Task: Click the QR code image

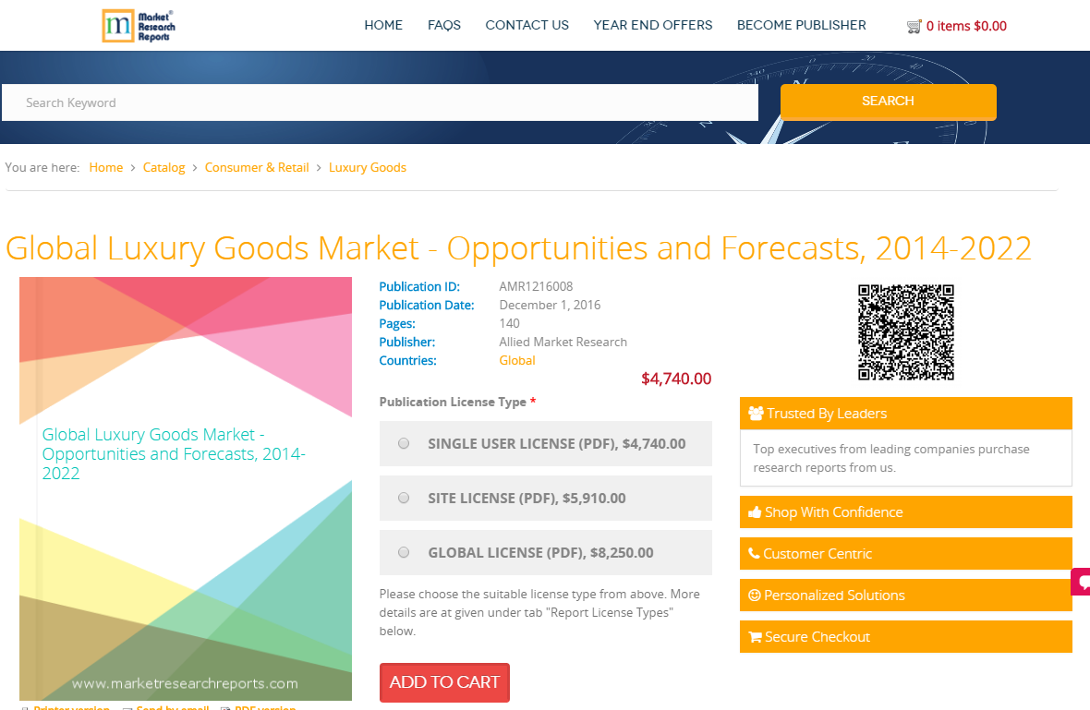Action: click(906, 332)
